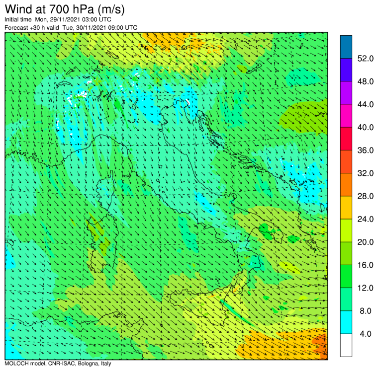The height and width of the screenshot is (371, 378).
Task: Click the 8.0 colorbar label
Action: coord(366,311)
